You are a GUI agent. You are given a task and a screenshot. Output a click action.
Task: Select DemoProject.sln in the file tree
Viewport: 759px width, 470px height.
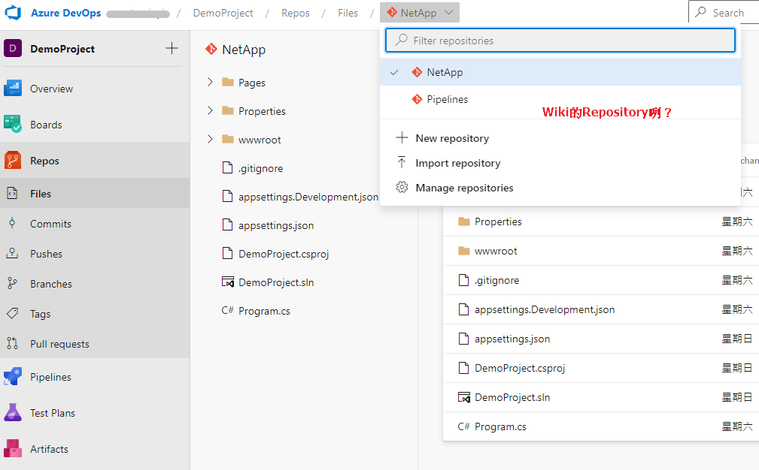pyautogui.click(x=276, y=282)
